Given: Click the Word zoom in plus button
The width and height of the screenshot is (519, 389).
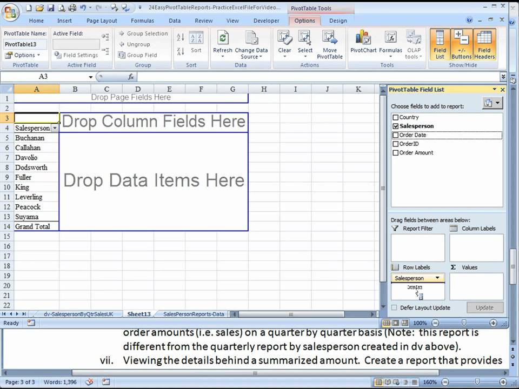Looking at the screenshot, I should point(503,382).
